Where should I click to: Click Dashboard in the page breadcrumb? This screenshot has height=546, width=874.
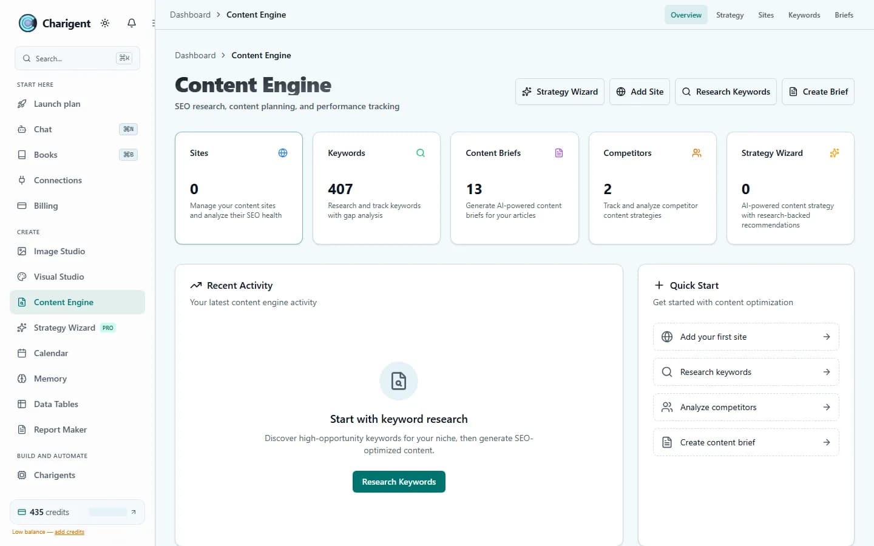(195, 55)
